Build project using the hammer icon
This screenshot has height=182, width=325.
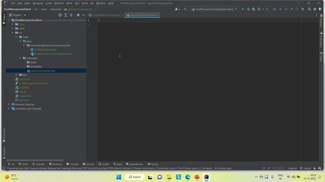[x=185, y=9]
